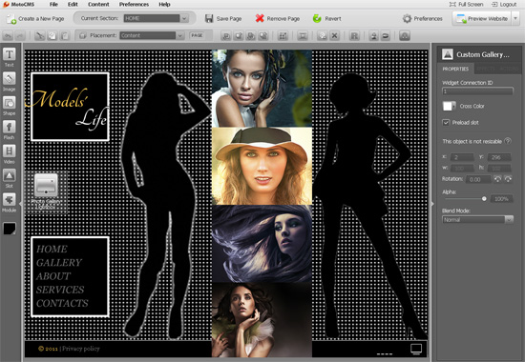This screenshot has height=362, width=525.
Task: Open the Content menu
Action: click(x=98, y=5)
